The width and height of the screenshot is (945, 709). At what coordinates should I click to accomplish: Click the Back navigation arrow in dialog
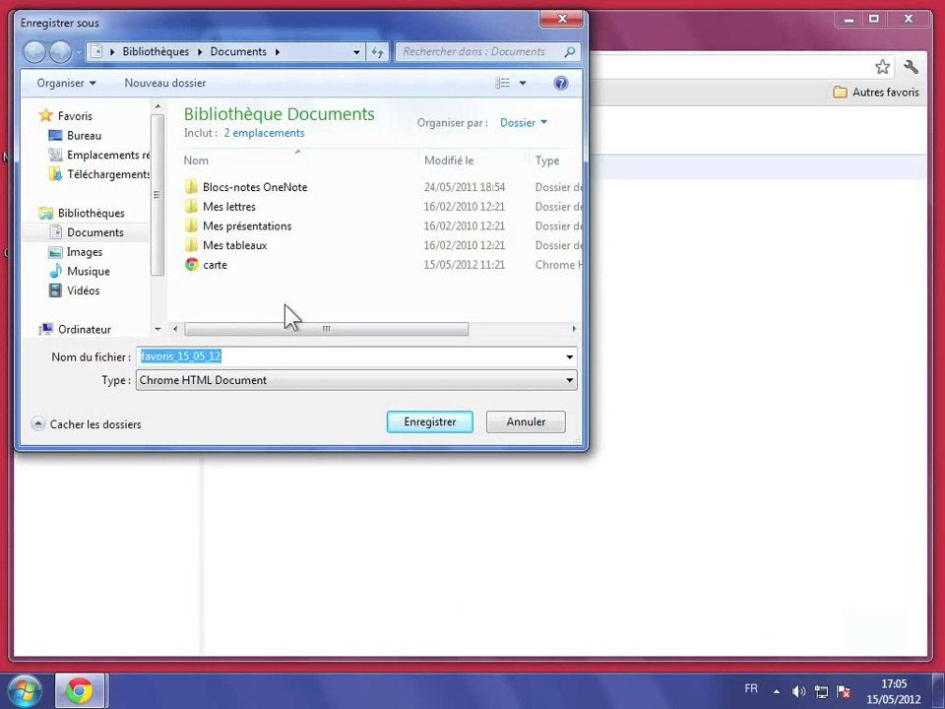pos(34,52)
